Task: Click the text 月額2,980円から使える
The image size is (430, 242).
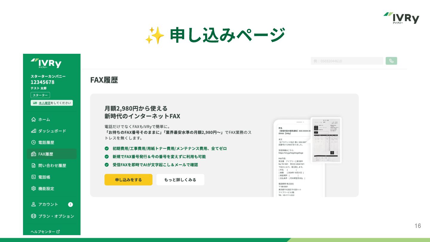Action: [136, 108]
